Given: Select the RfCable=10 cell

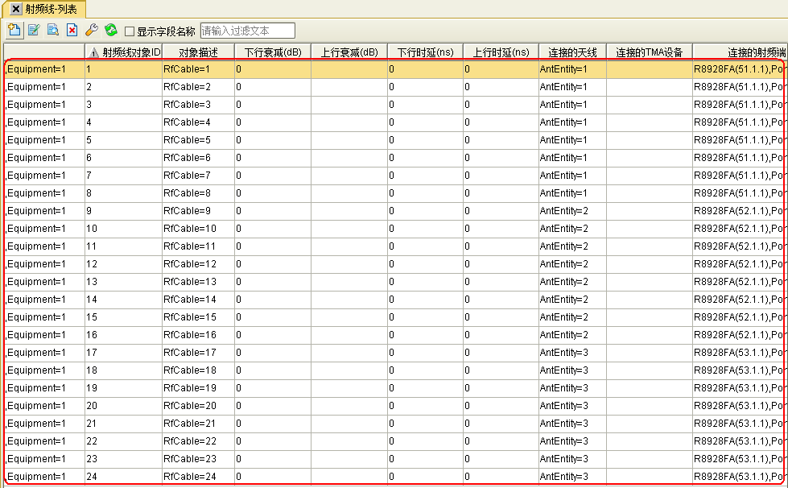Looking at the screenshot, I should 198,229.
